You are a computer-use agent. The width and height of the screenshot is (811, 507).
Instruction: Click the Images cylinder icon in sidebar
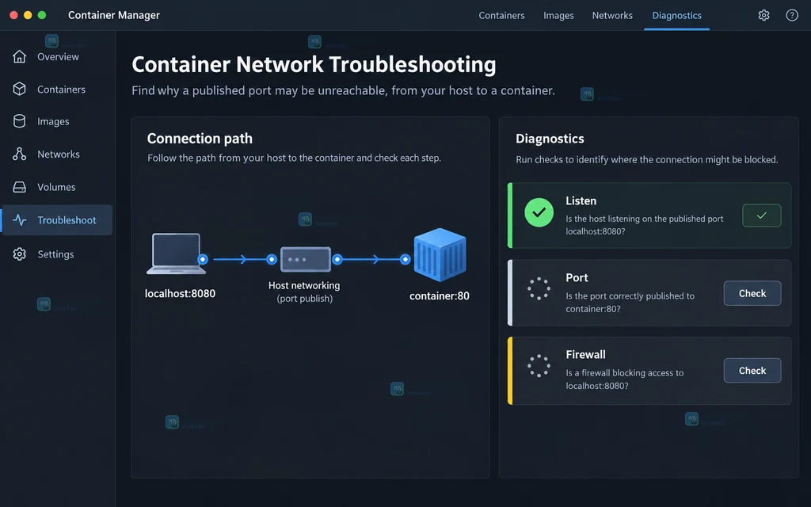(20, 121)
